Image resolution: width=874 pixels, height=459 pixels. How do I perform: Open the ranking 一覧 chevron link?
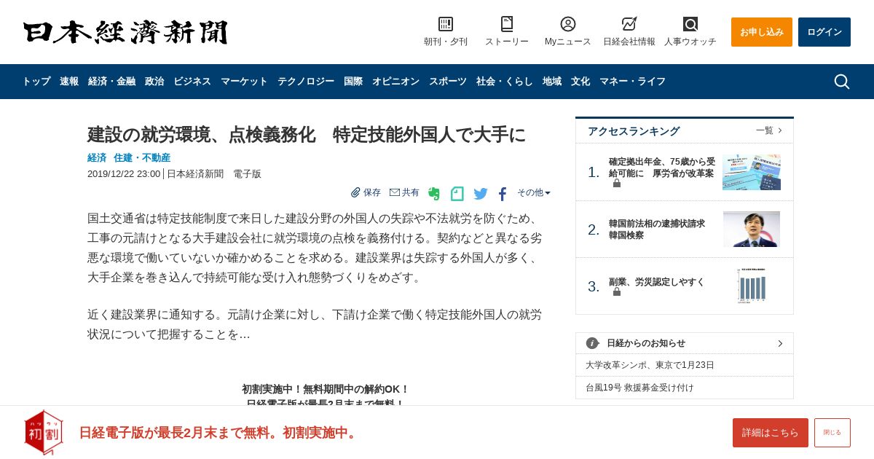click(x=769, y=130)
